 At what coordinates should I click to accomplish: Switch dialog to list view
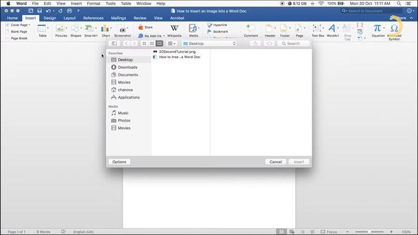pyautogui.click(x=152, y=44)
